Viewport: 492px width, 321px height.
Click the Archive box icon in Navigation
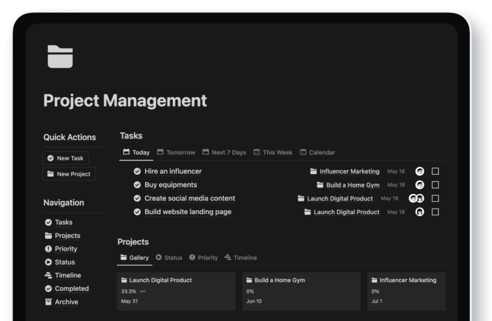[x=48, y=302]
